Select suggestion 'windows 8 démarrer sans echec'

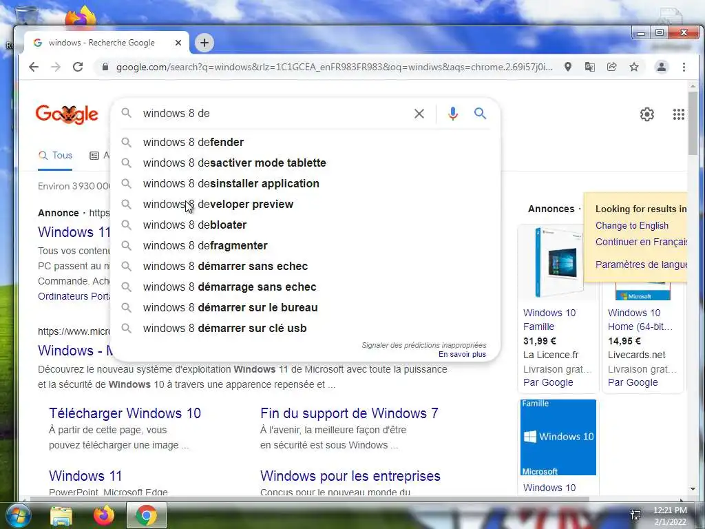pyautogui.click(x=305, y=267)
